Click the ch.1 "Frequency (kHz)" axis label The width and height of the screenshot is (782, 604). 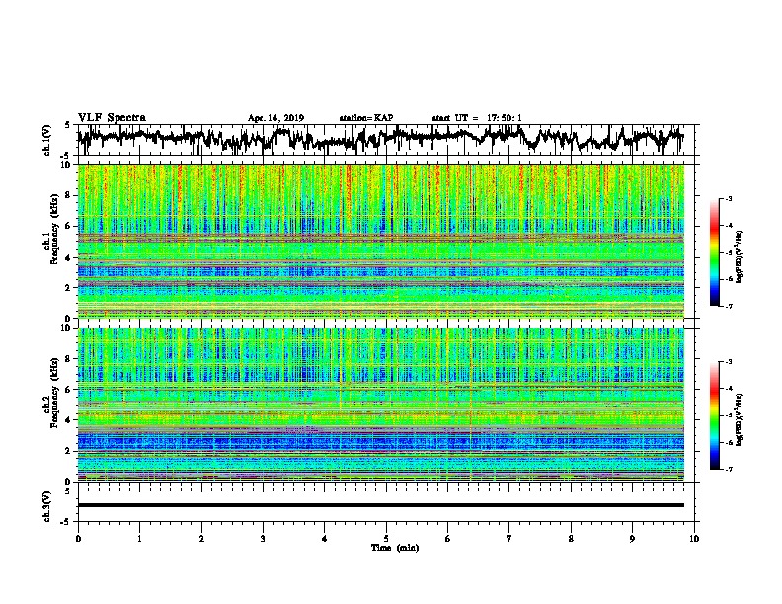click(54, 229)
